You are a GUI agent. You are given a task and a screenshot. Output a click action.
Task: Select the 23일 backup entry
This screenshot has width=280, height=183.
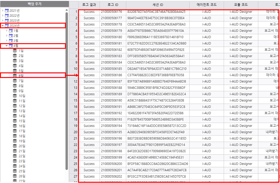[x=22, y=161]
